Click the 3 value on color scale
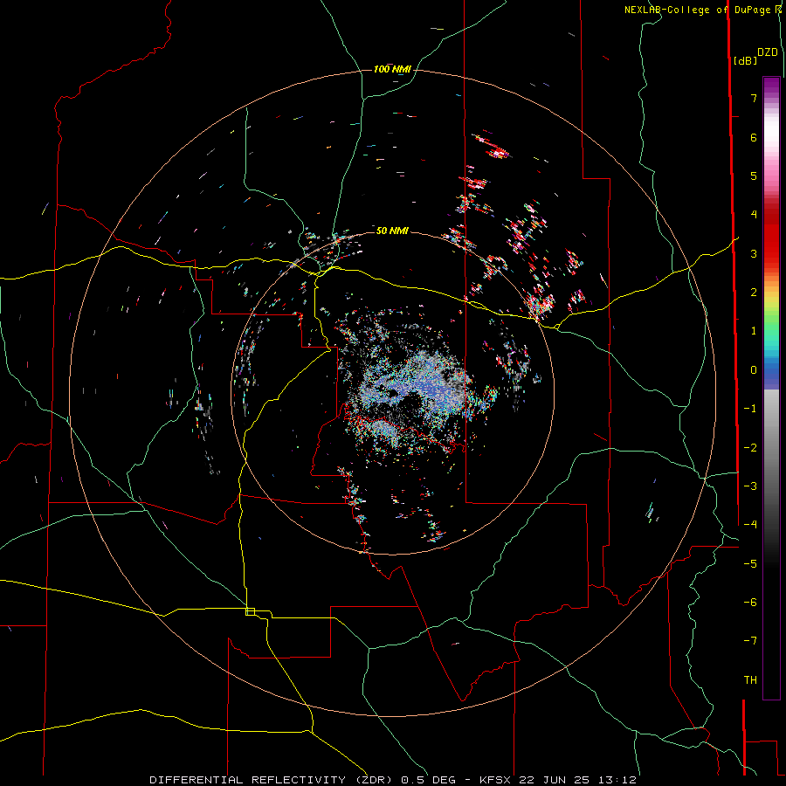 pos(754,253)
